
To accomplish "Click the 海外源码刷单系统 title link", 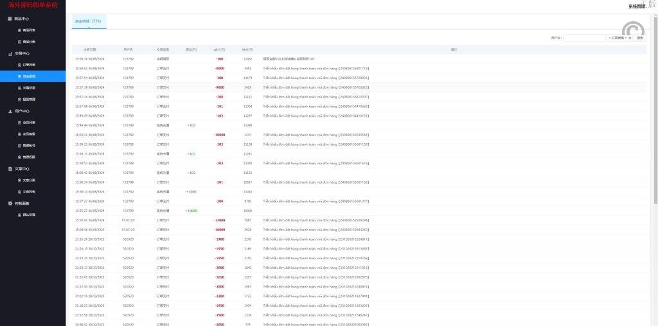I will click(x=33, y=5).
